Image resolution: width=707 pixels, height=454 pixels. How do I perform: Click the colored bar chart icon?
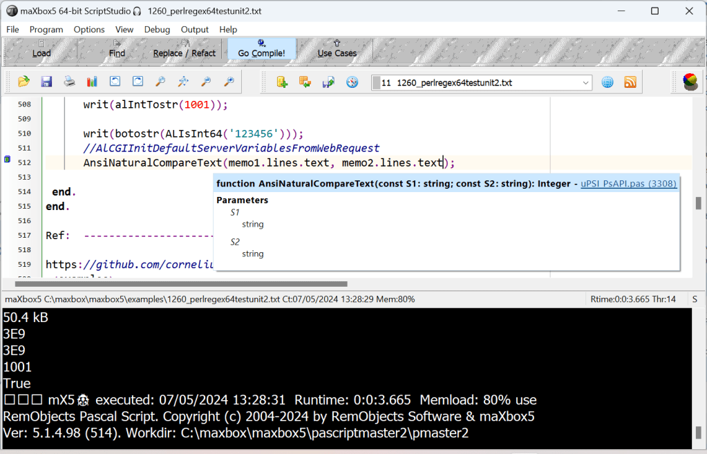pos(92,82)
